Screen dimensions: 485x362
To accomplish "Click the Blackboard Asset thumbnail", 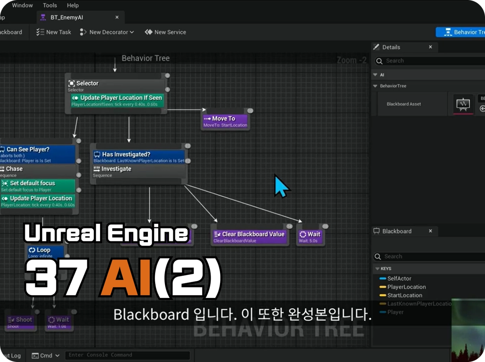I will click(x=463, y=104).
